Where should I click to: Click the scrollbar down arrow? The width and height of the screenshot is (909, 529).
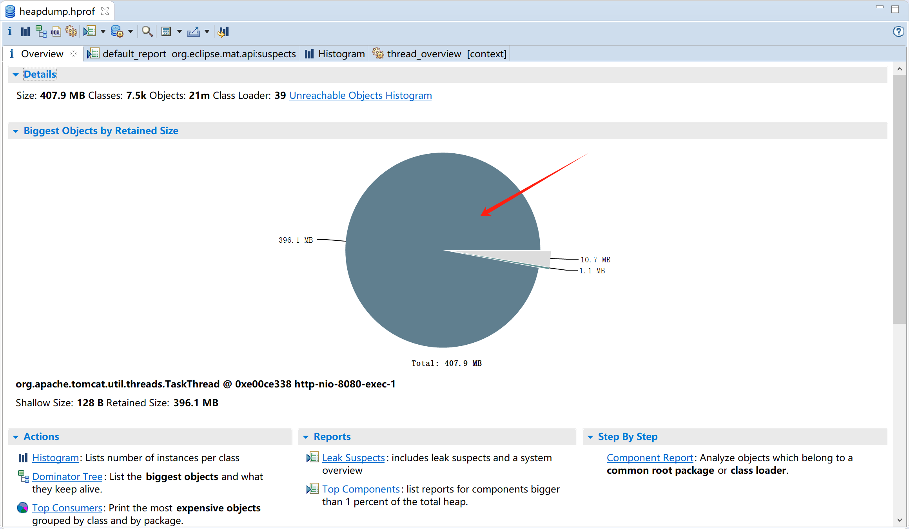[900, 520]
